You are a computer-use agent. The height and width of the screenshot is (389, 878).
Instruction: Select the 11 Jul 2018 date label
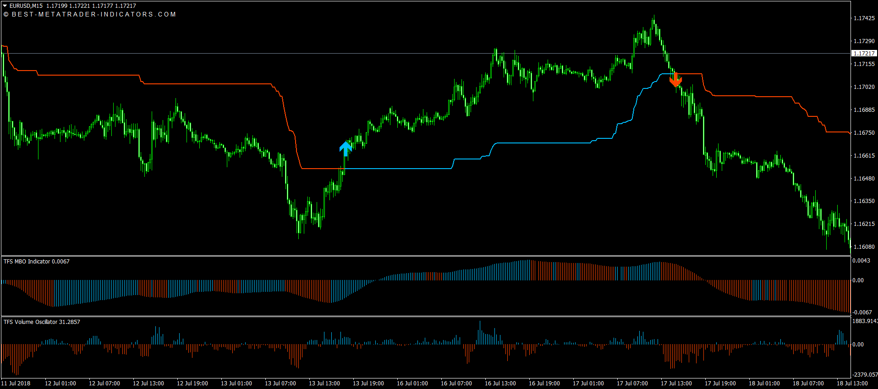click(x=16, y=384)
